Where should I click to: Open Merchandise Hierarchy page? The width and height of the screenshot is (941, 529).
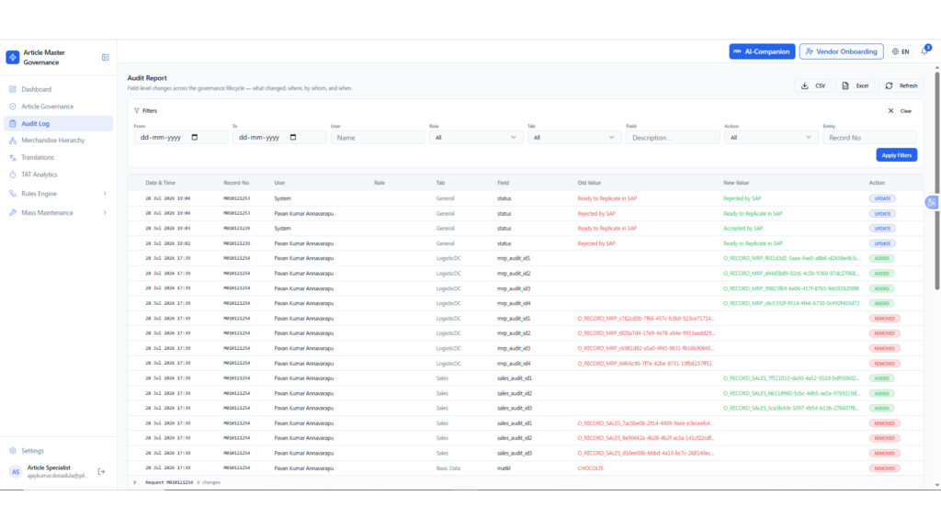pos(58,141)
